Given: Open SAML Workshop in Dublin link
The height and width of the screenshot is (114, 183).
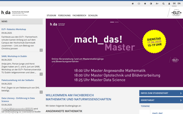Looking at the screenshot, I should tap(14, 56).
